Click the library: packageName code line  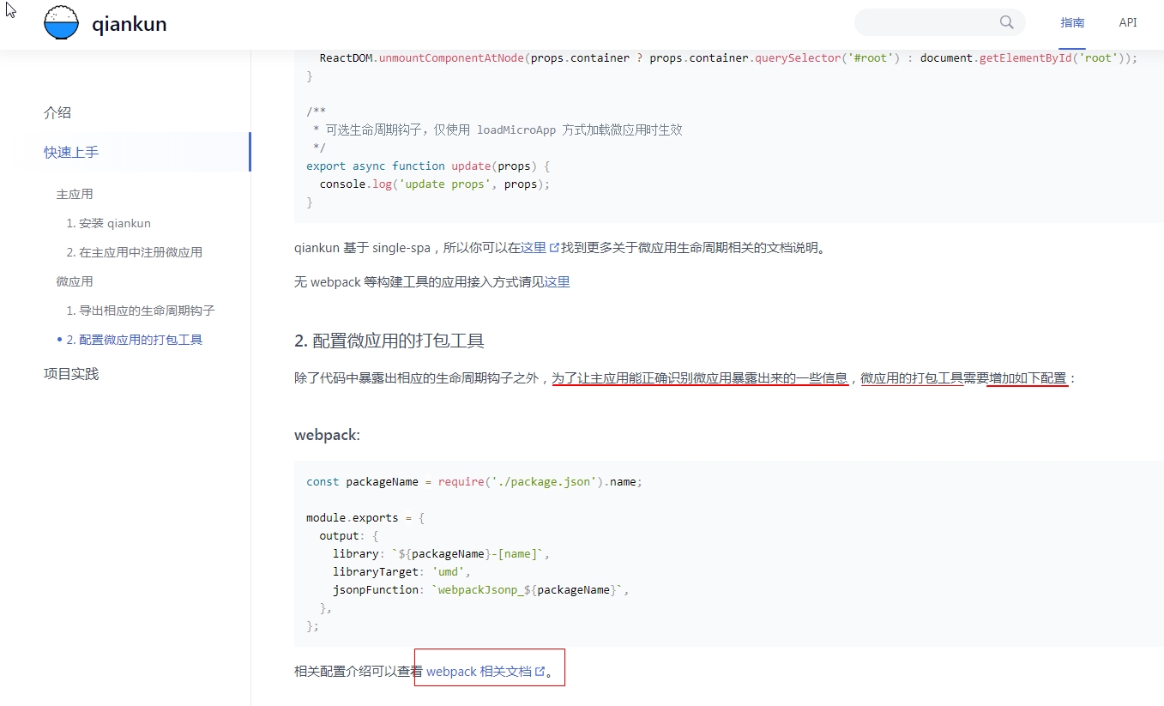point(441,553)
